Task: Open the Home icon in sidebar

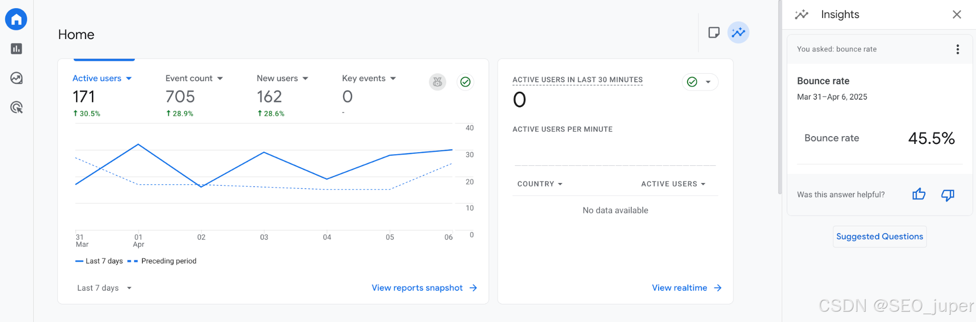Action: tap(16, 20)
